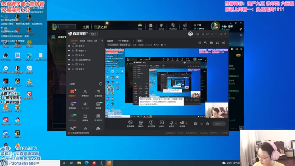Open File Explorer on the Windows taskbar
Image resolution: width=295 pixels, height=166 pixels.
[x=79, y=163]
